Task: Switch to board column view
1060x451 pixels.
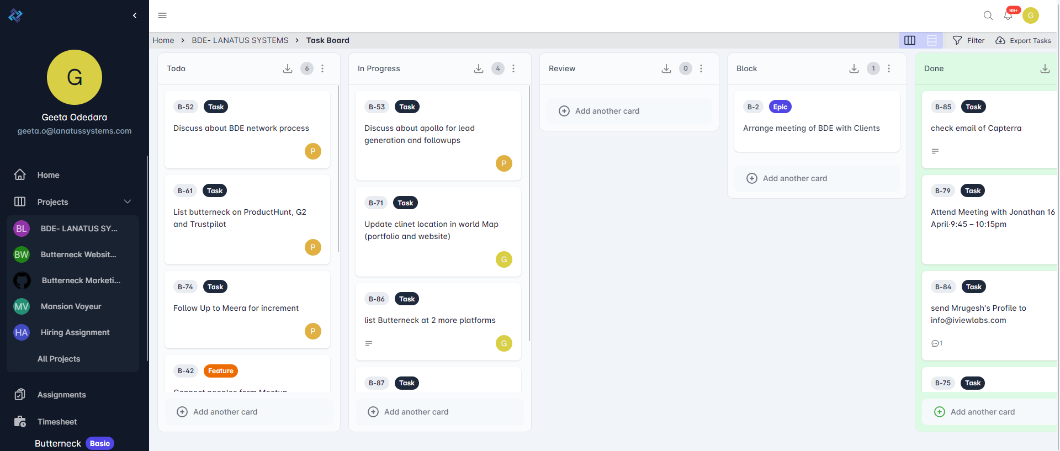Action: point(910,40)
